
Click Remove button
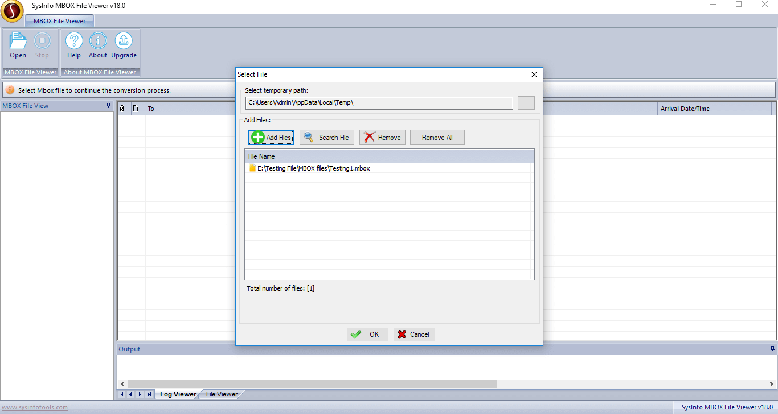point(382,137)
